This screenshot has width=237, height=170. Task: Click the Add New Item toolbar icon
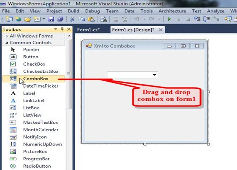37,19
